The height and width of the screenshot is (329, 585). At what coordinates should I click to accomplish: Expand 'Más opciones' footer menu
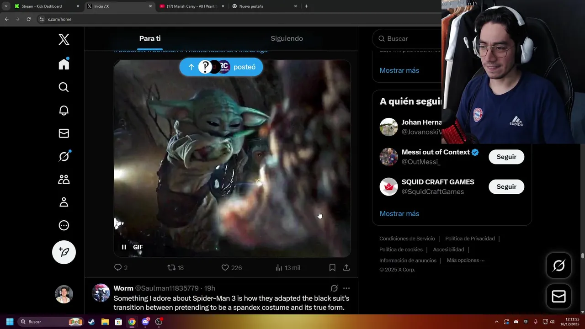pyautogui.click(x=466, y=260)
